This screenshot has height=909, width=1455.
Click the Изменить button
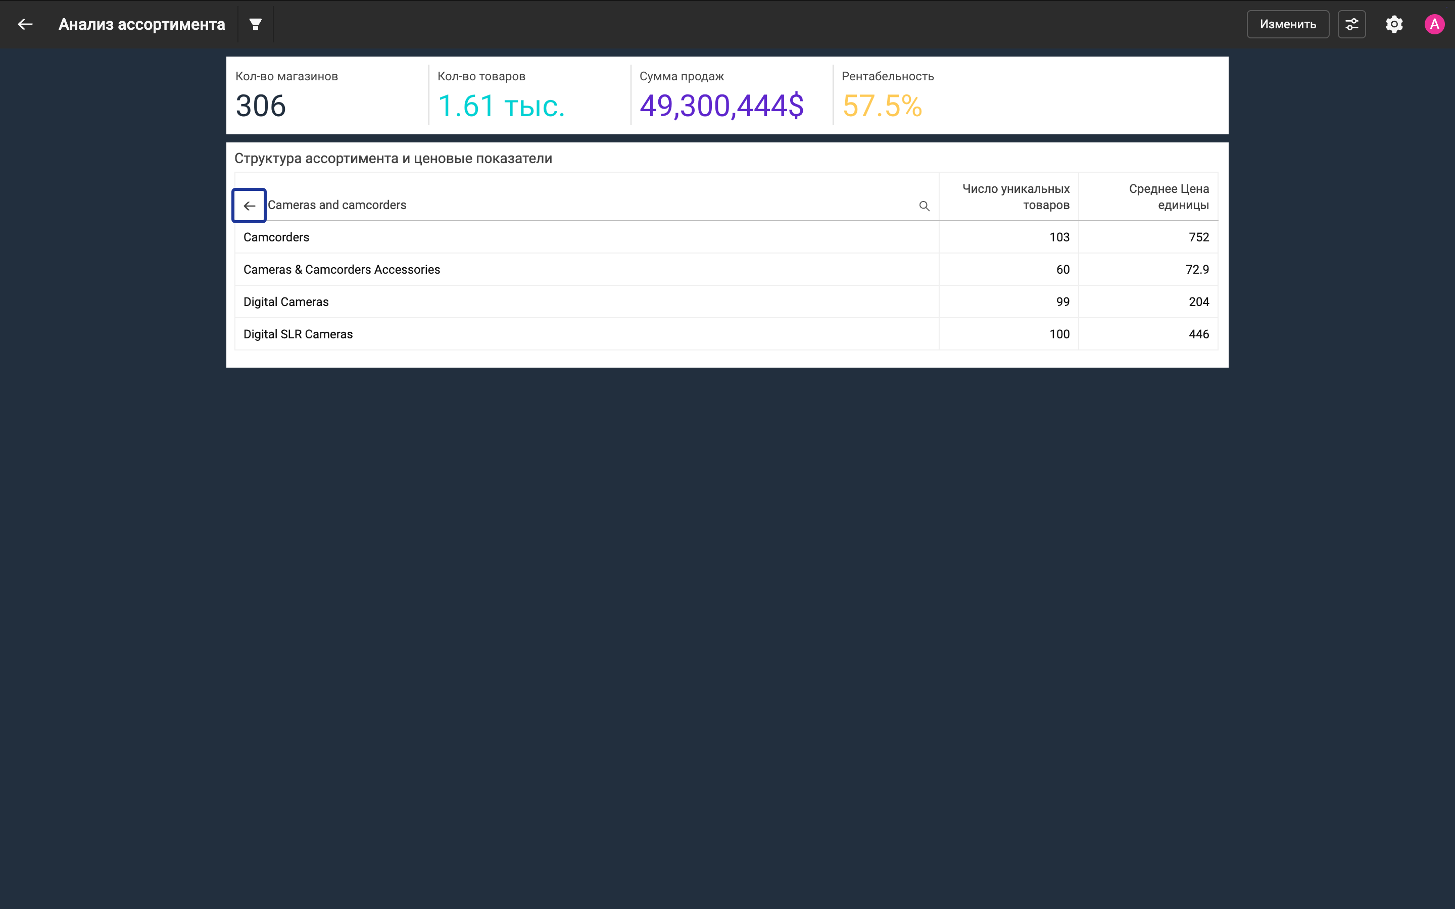(1288, 24)
